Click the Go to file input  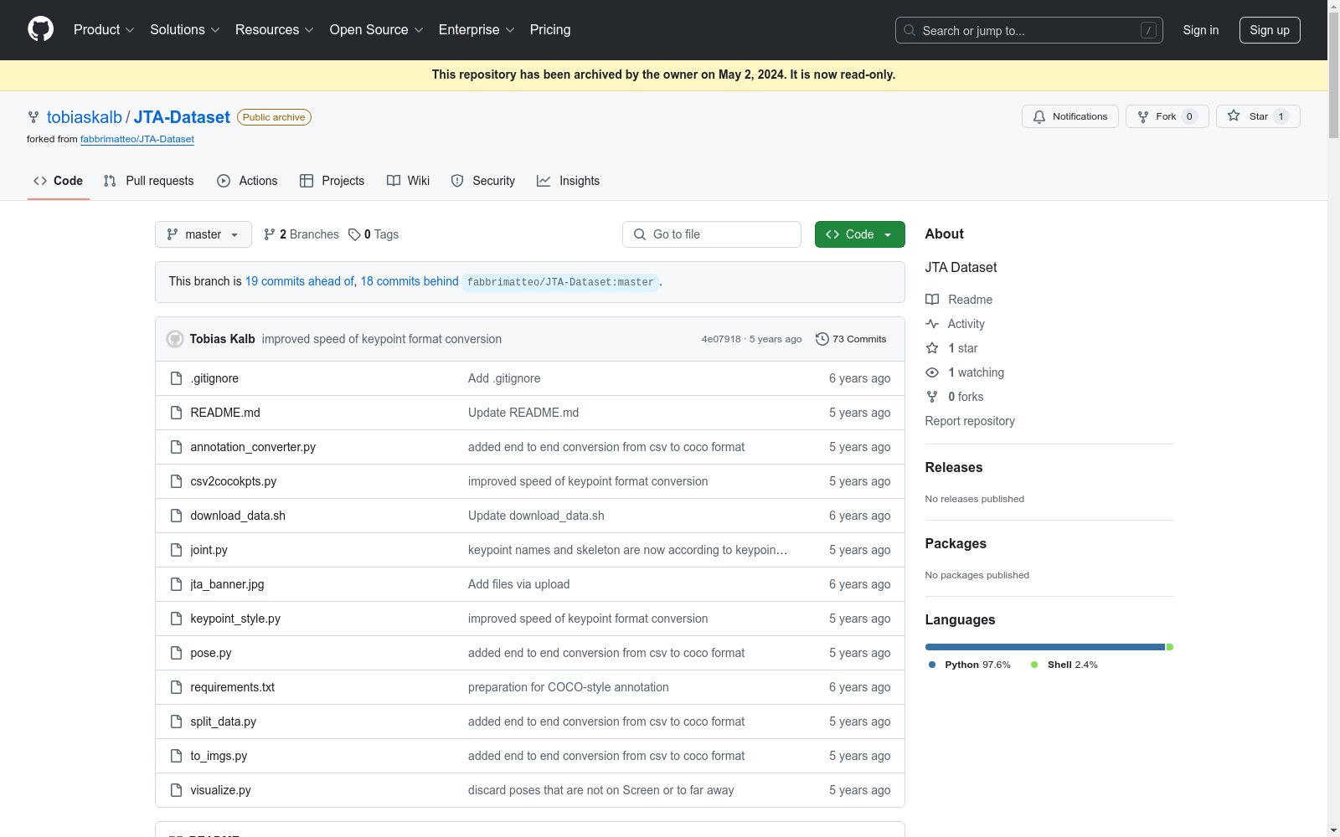(712, 234)
